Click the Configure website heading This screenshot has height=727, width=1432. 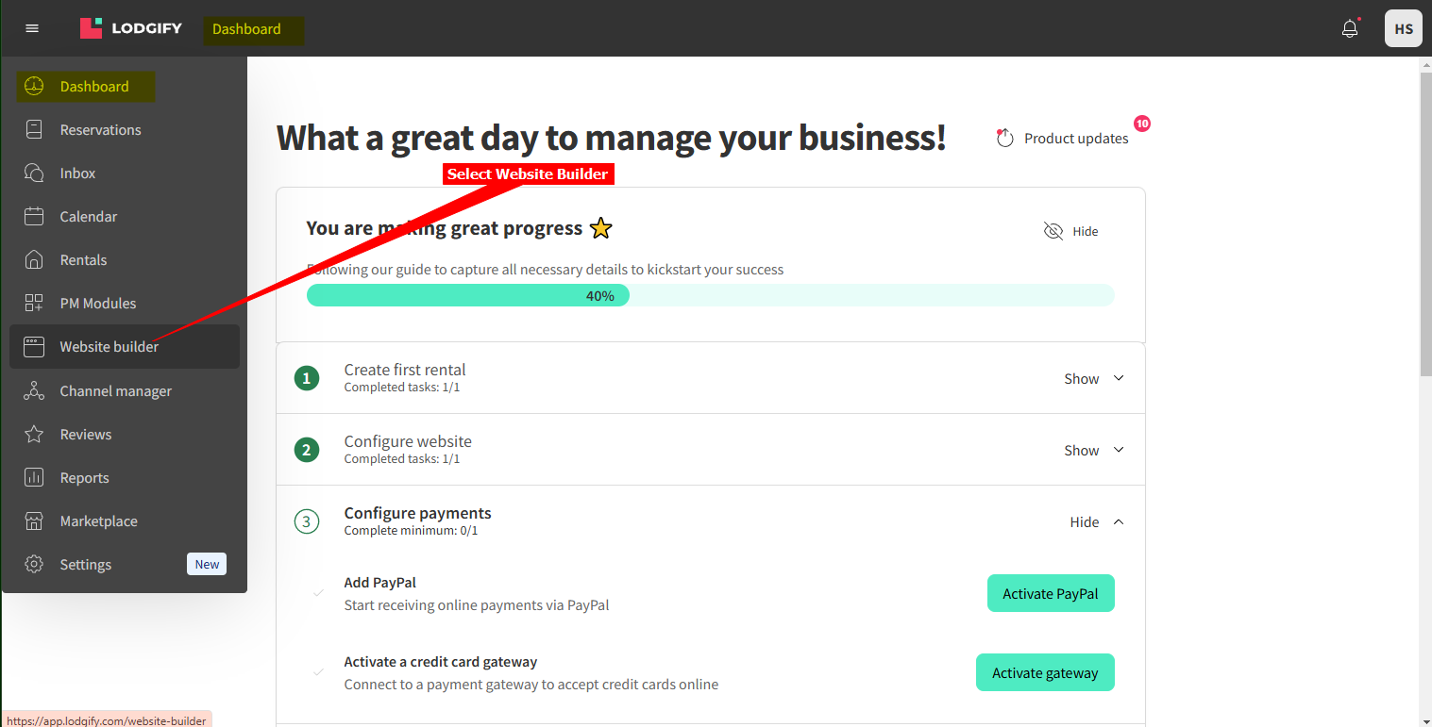point(408,441)
